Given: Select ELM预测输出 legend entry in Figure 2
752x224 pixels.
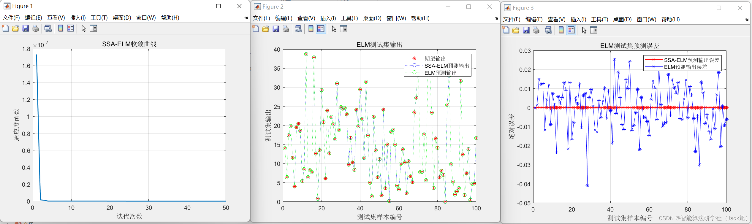Looking at the screenshot, I should (x=441, y=73).
